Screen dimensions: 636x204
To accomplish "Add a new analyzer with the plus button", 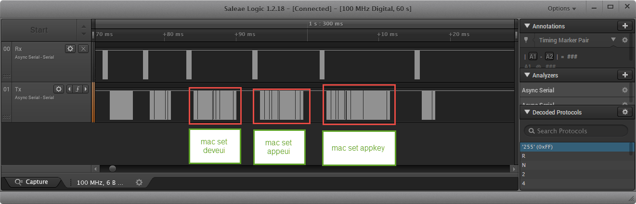I will (624, 75).
